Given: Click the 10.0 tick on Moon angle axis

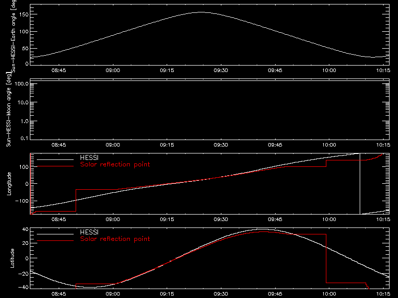Looking at the screenshot, I should tap(23, 102).
